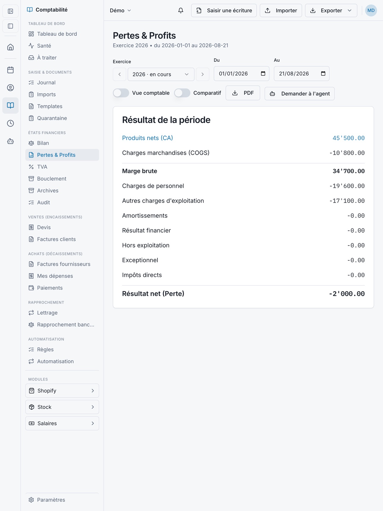Open the robot agent icon in left rail

pyautogui.click(x=10, y=141)
